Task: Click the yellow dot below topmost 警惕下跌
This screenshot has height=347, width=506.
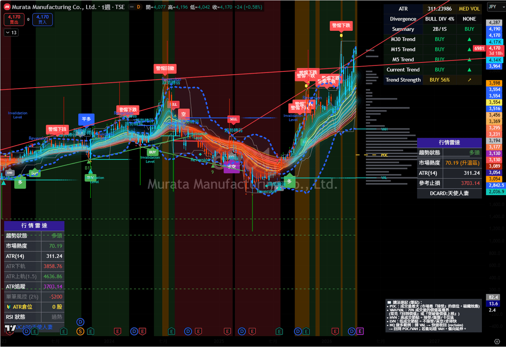Action: [341, 36]
